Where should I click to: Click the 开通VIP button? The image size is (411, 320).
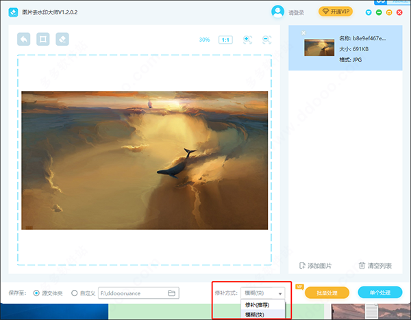336,12
